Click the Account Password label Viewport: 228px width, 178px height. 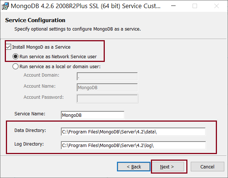[44, 97]
